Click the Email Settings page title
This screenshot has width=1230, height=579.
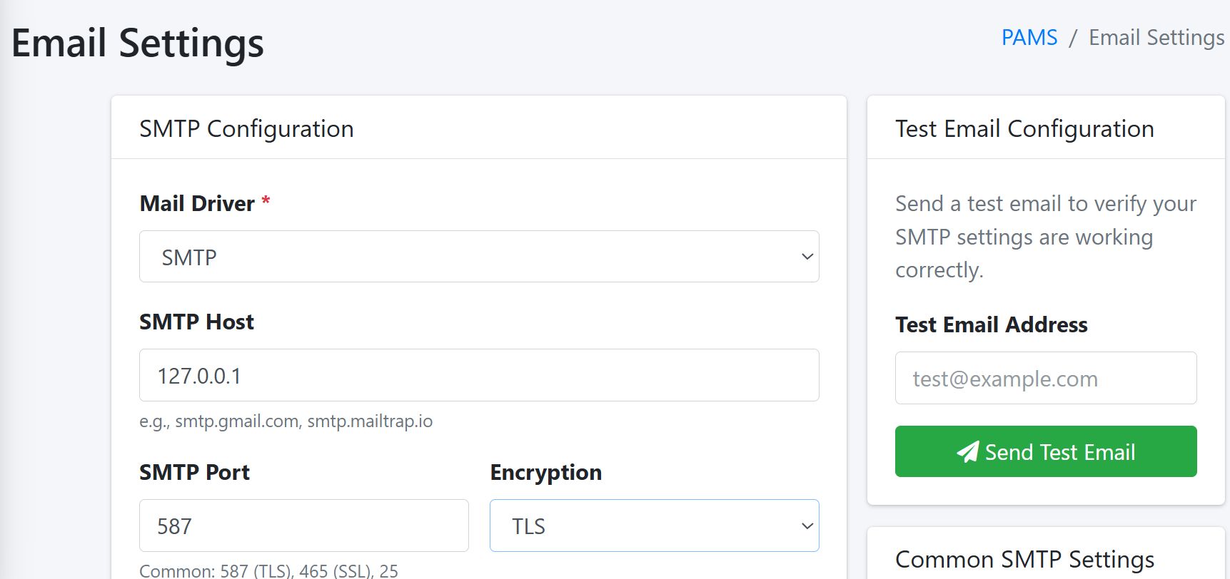(138, 43)
